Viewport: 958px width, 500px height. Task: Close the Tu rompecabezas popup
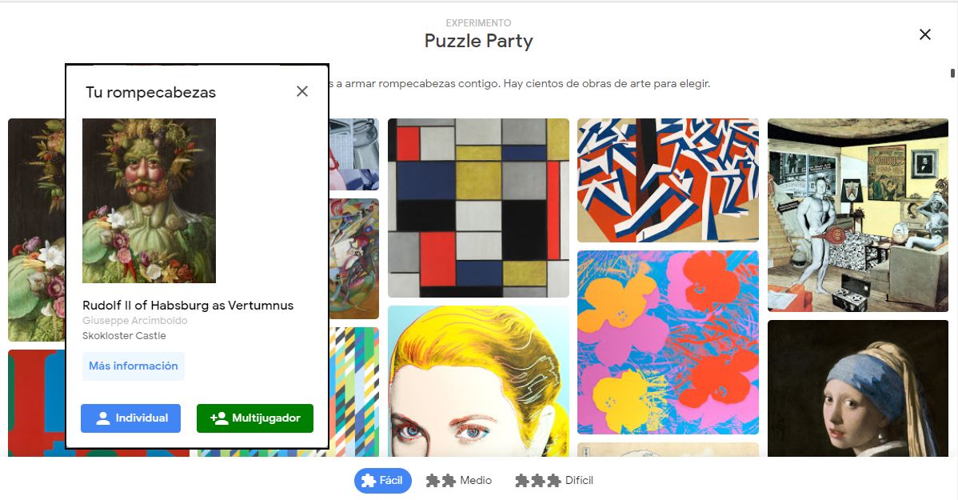(301, 91)
